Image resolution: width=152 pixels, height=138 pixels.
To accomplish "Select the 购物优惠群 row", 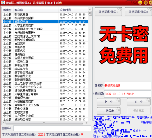I will point(45,15).
